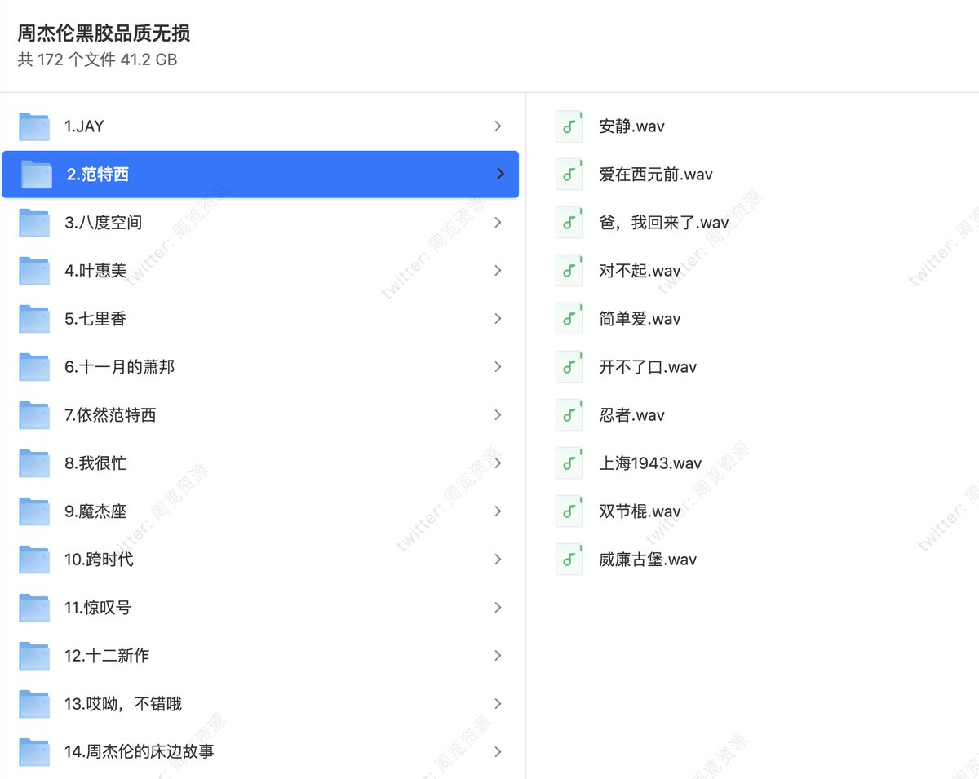Image resolution: width=979 pixels, height=779 pixels.
Task: Click the 14.周杰伦的床边故事 folder icon
Action: click(34, 752)
